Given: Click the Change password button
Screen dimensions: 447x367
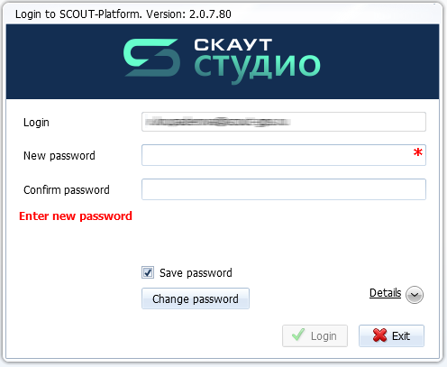Looking at the screenshot, I should click(x=196, y=298).
